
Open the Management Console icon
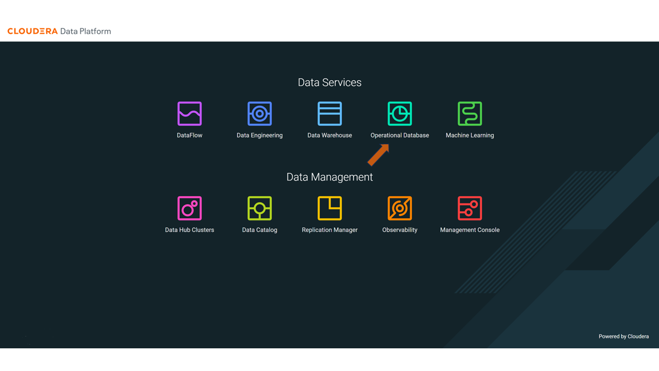[x=470, y=208]
